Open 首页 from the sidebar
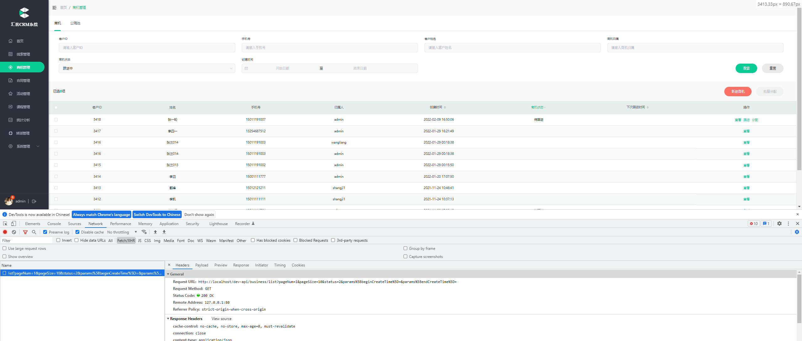The height and width of the screenshot is (341, 802). click(20, 41)
